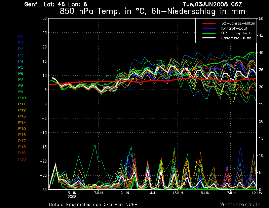Click the P13 ensemble member label
Screen dimensions: 269x208
(x=22, y=116)
